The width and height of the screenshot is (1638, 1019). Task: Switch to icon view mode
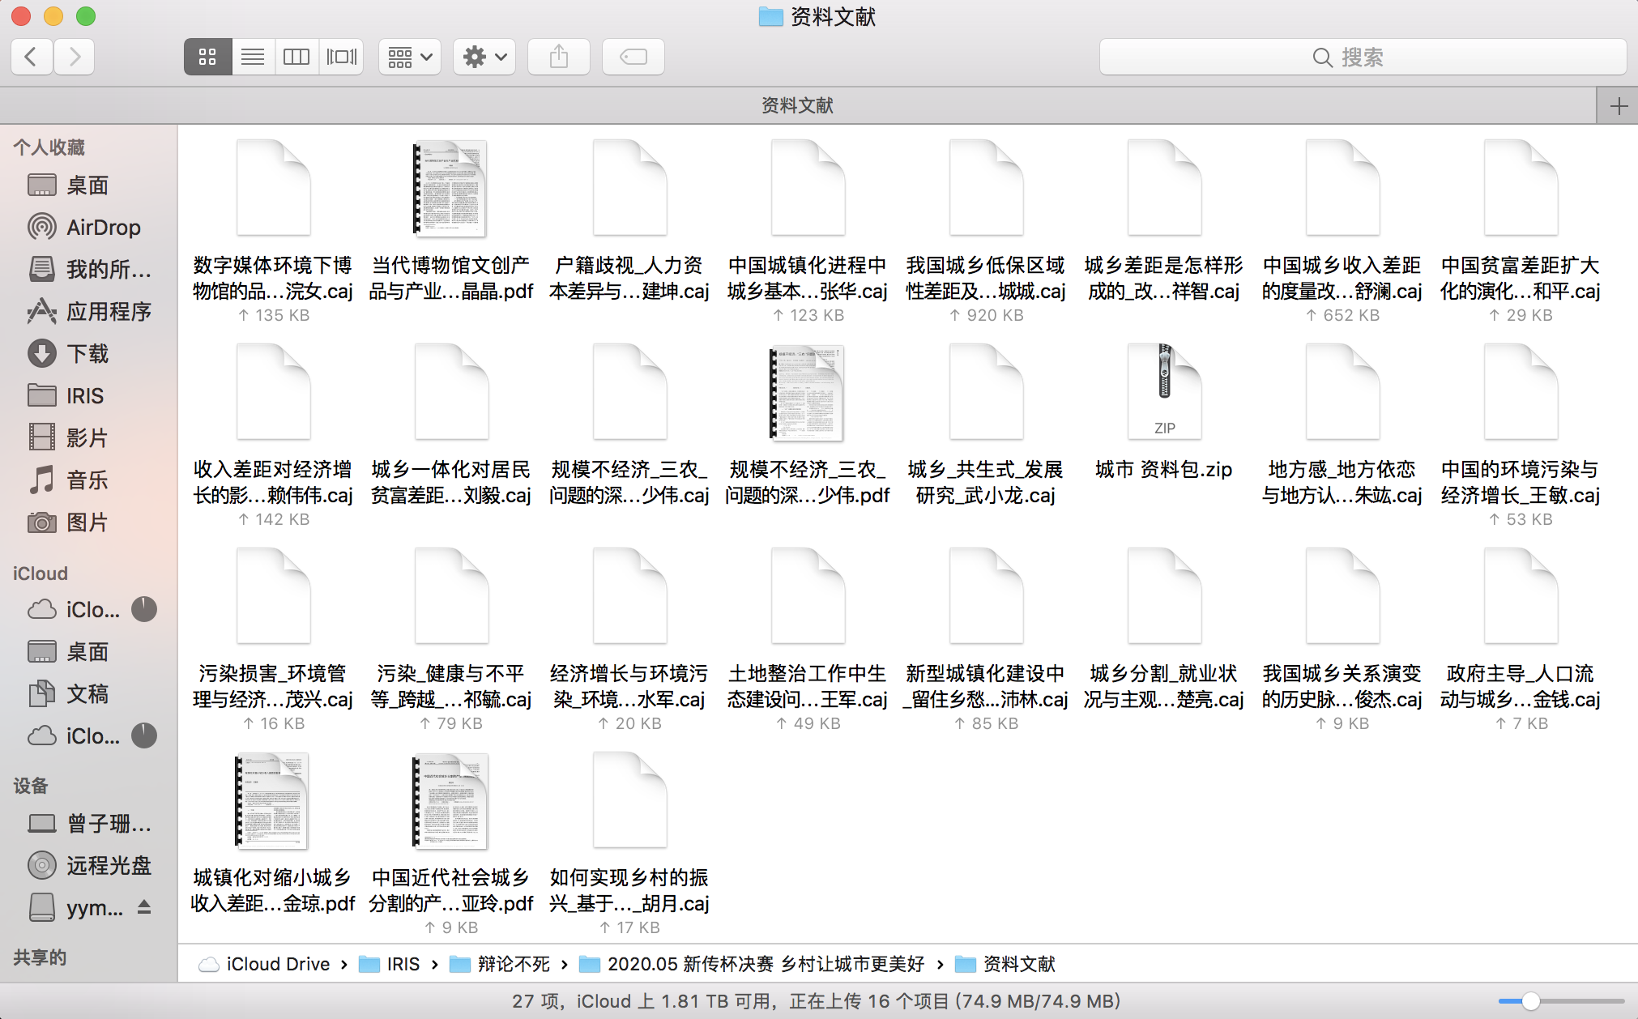[207, 57]
